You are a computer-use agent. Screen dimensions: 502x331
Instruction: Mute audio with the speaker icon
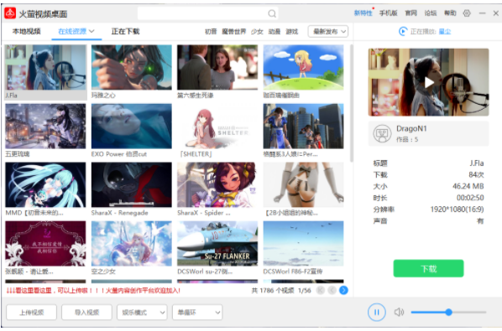tap(399, 312)
